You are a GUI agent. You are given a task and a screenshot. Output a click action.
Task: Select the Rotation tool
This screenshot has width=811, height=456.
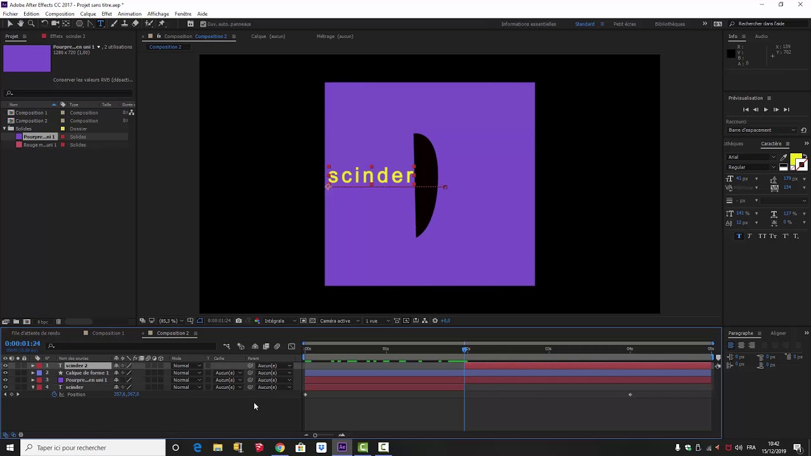44,24
